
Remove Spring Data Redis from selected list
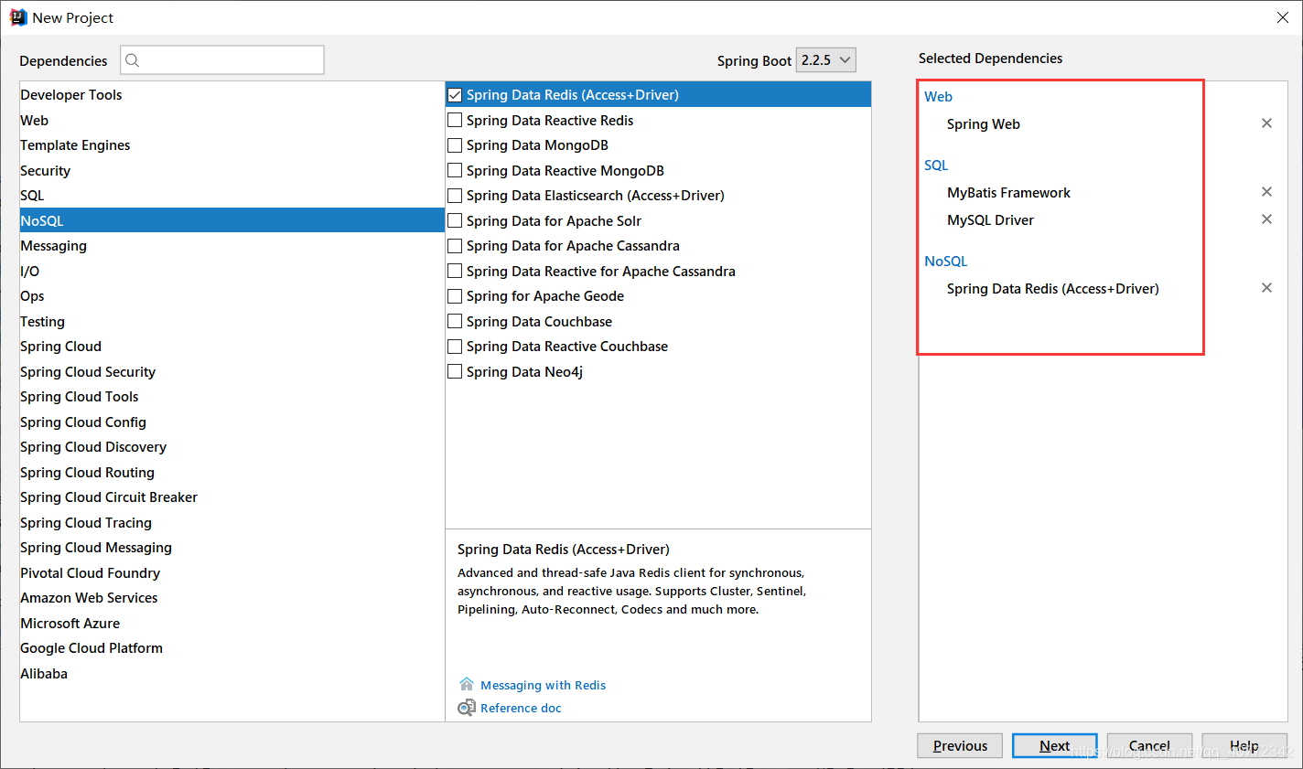click(1266, 288)
